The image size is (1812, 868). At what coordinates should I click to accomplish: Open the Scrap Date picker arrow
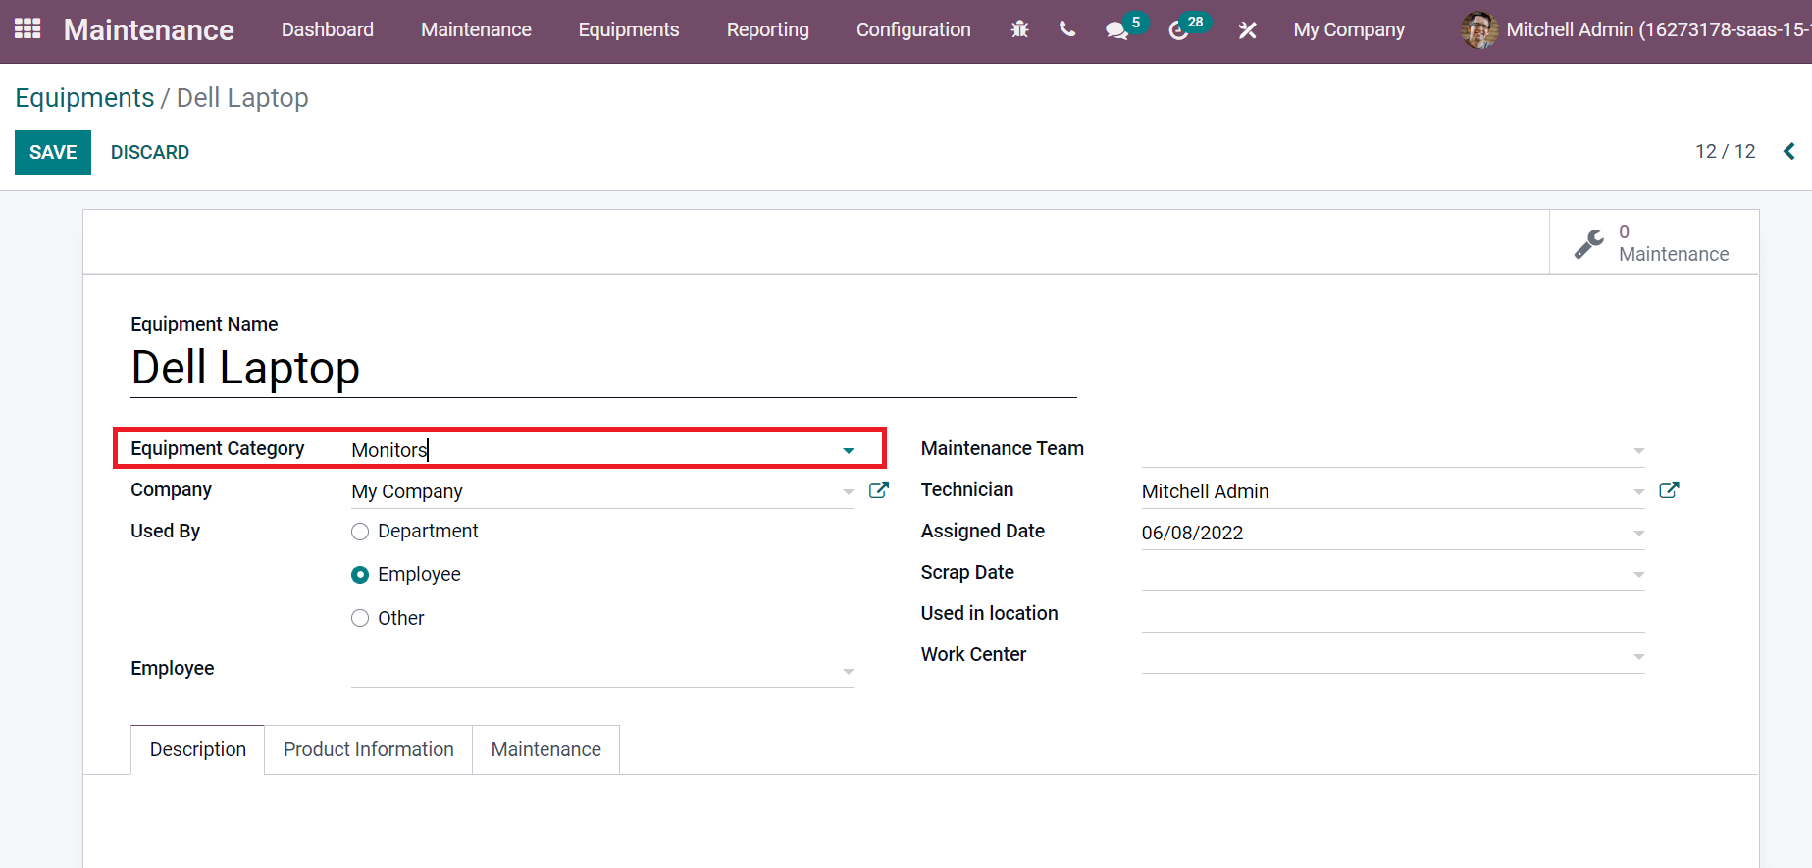[x=1638, y=575]
